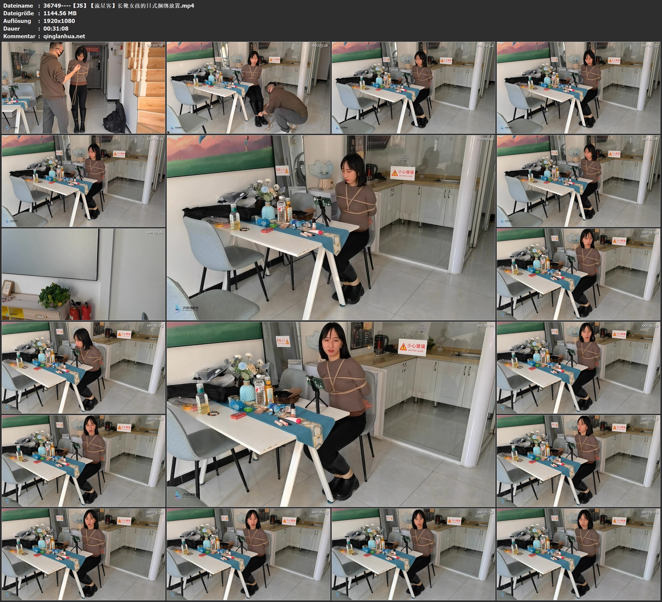Viewport: 662px width, 602px height.
Task: Open the 00:24:34 frame
Action: [83, 554]
